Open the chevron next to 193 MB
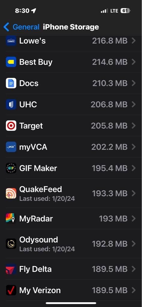This screenshot has width=142, height=307. 134,219
